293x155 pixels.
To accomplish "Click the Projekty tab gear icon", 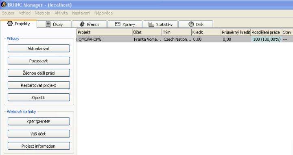I will click(10, 24).
